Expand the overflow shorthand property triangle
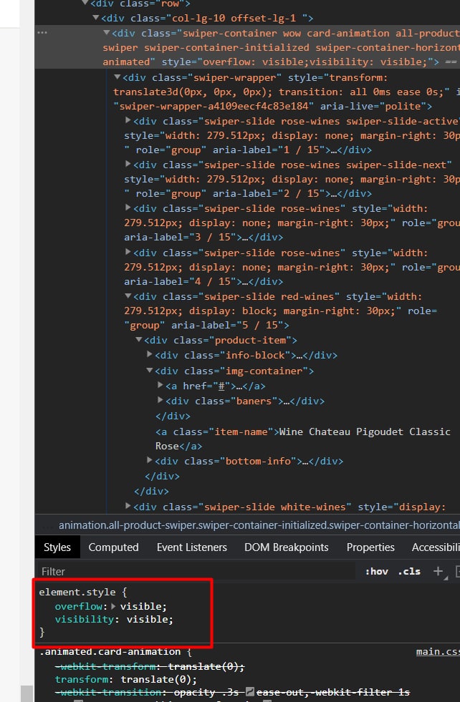 coord(113,606)
